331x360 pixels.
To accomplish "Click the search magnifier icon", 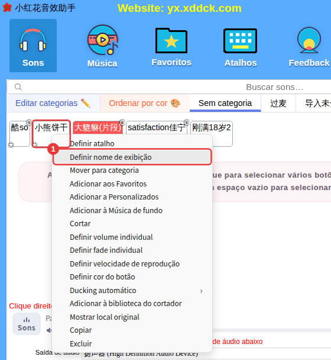I will coord(18,87).
